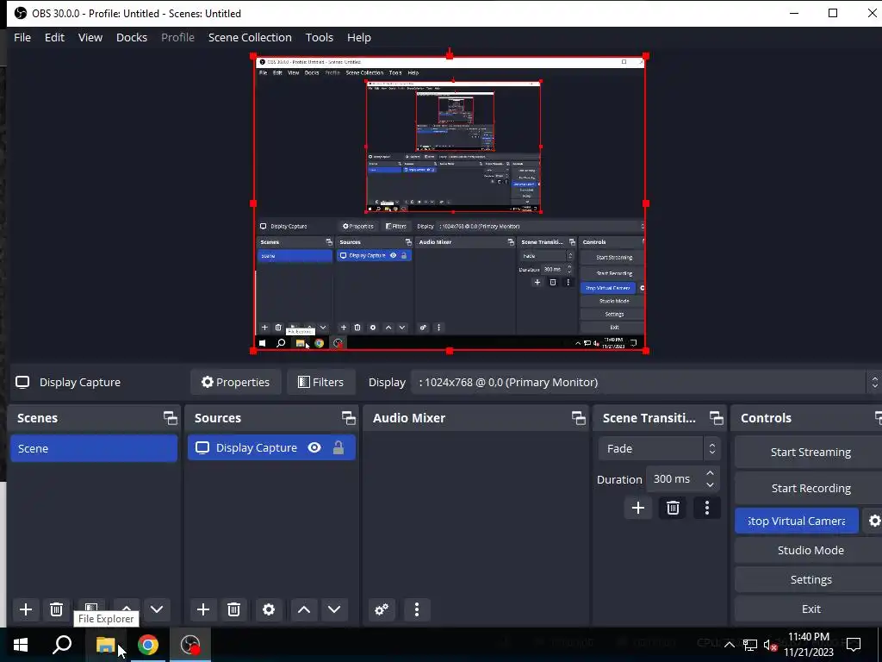Open advanced audio properties gears icon

pos(382,609)
